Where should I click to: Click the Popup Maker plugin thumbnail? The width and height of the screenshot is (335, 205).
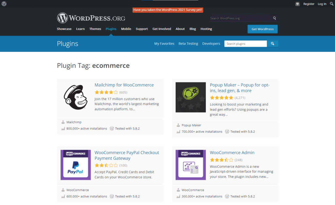(190, 97)
